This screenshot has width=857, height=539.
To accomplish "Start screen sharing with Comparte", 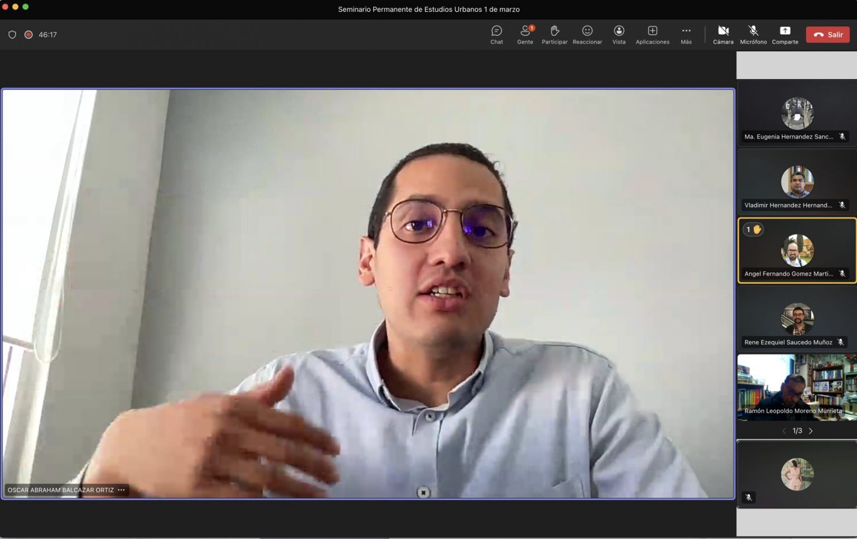I will coord(785,35).
